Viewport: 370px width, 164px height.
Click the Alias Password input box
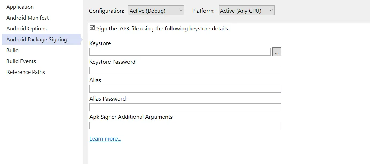[x=185, y=107]
